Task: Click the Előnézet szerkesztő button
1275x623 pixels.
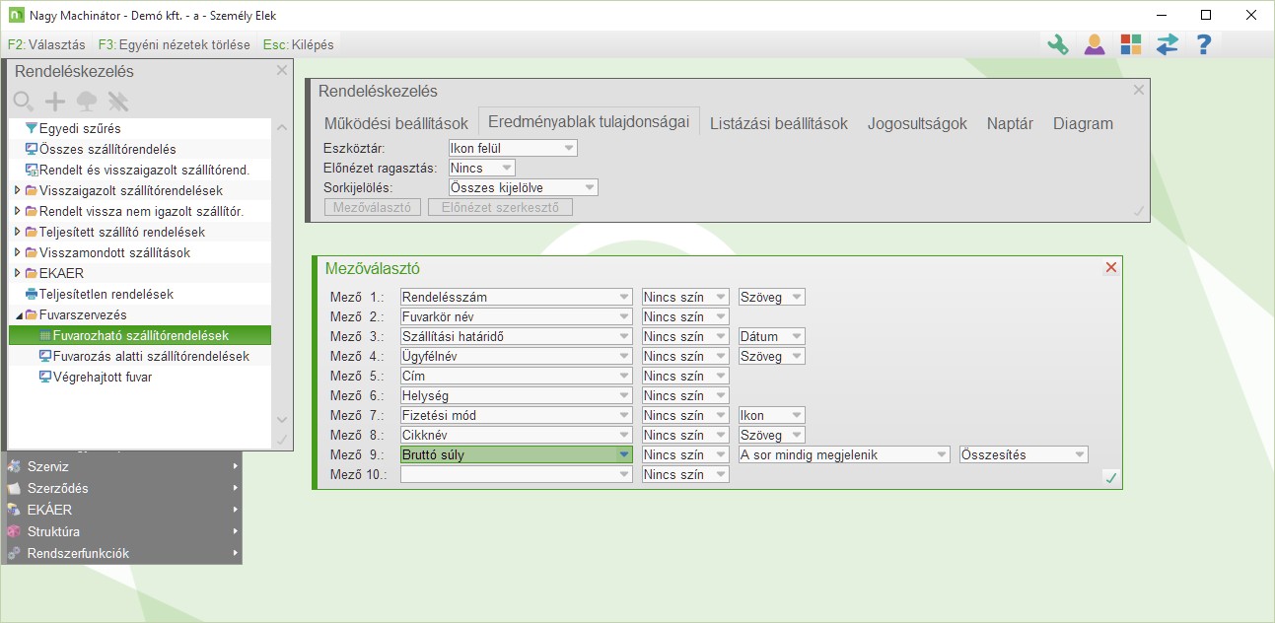Action: [500, 207]
